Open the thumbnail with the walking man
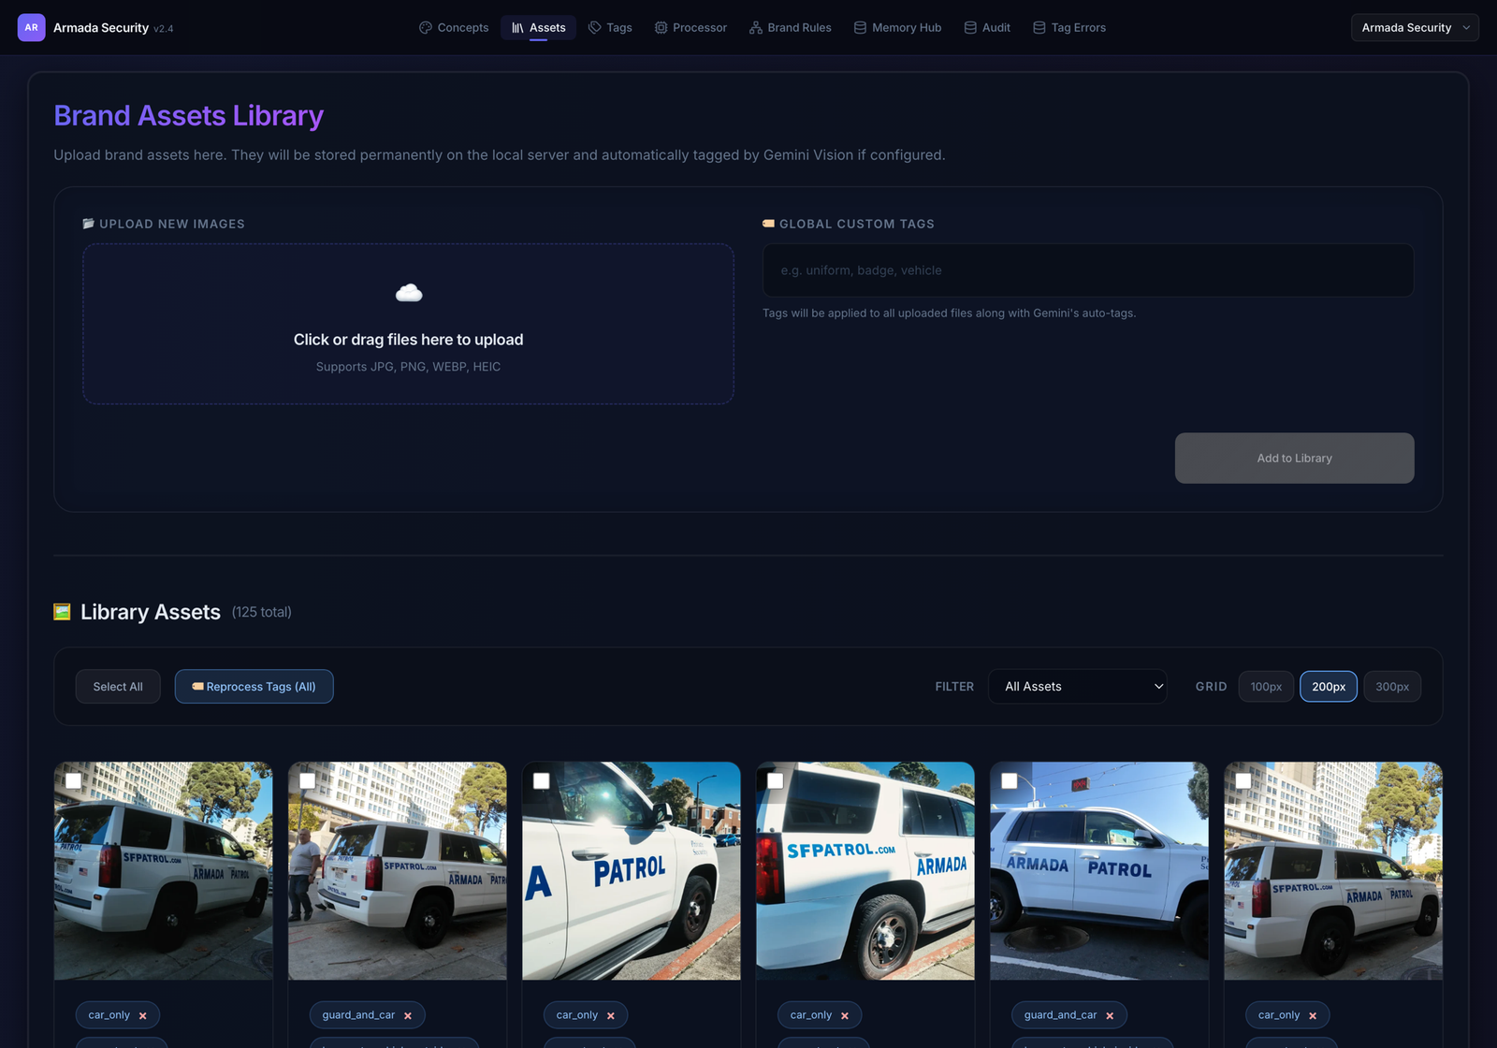The width and height of the screenshot is (1497, 1048). coord(397,870)
